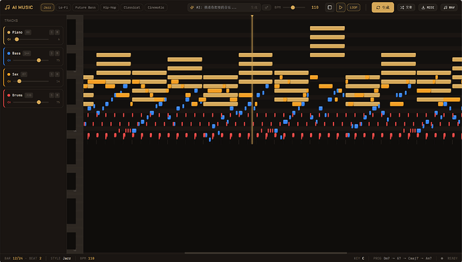Click the Piano track volume speaker icon
This screenshot has width=462, height=262.
[x=9, y=39]
